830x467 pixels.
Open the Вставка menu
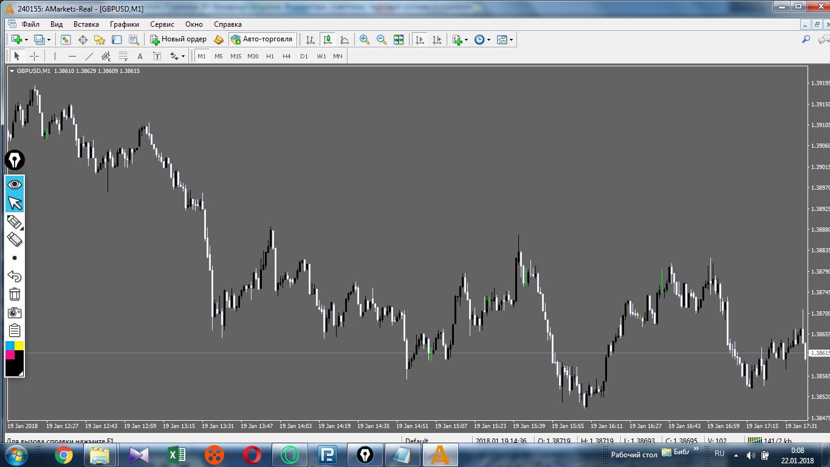(86, 24)
